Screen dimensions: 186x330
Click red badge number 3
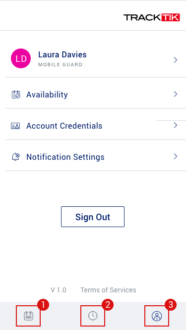pos(171,305)
